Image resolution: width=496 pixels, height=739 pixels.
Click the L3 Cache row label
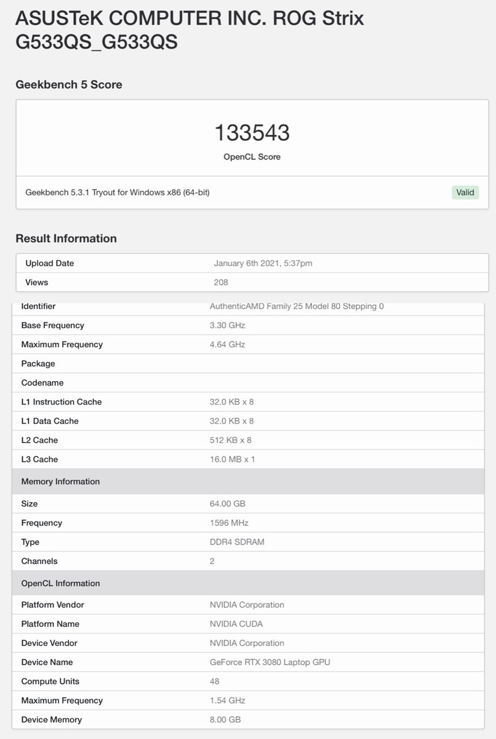39,459
